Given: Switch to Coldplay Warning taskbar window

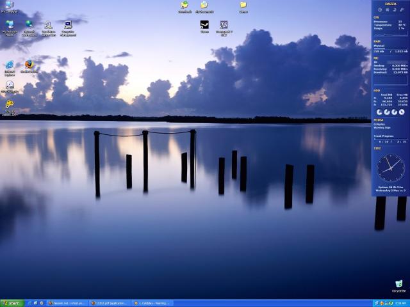Looking at the screenshot, I should click(152, 303).
